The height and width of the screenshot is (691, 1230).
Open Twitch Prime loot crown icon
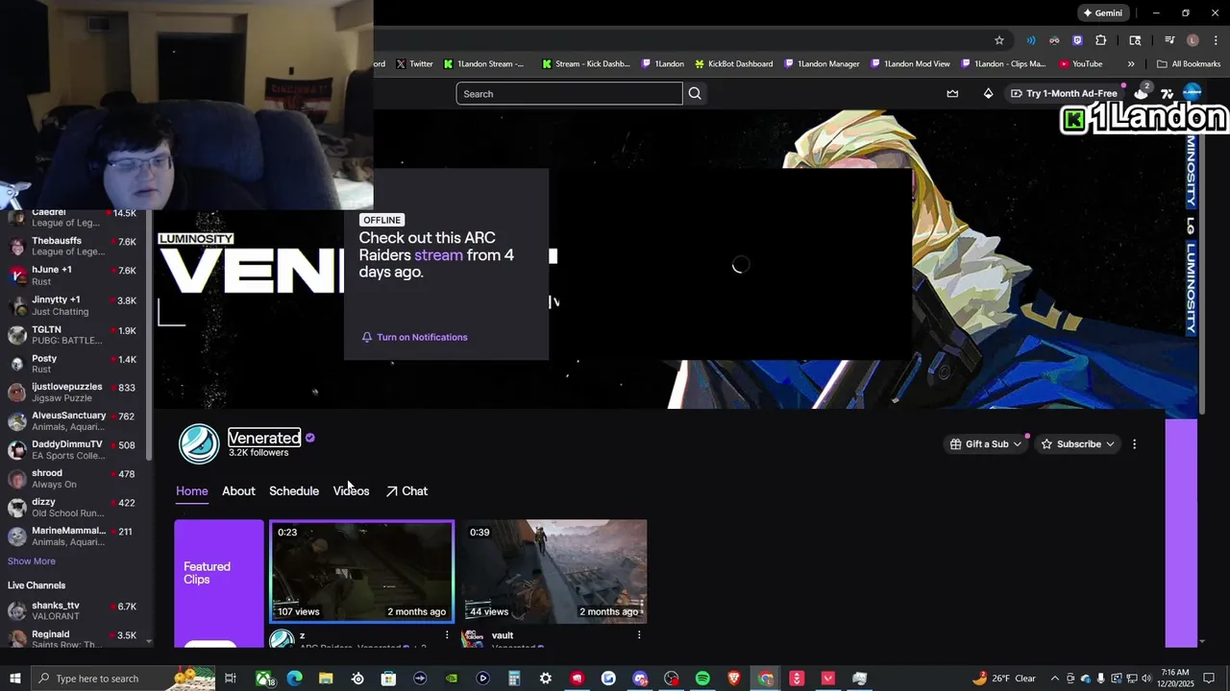coord(952,93)
